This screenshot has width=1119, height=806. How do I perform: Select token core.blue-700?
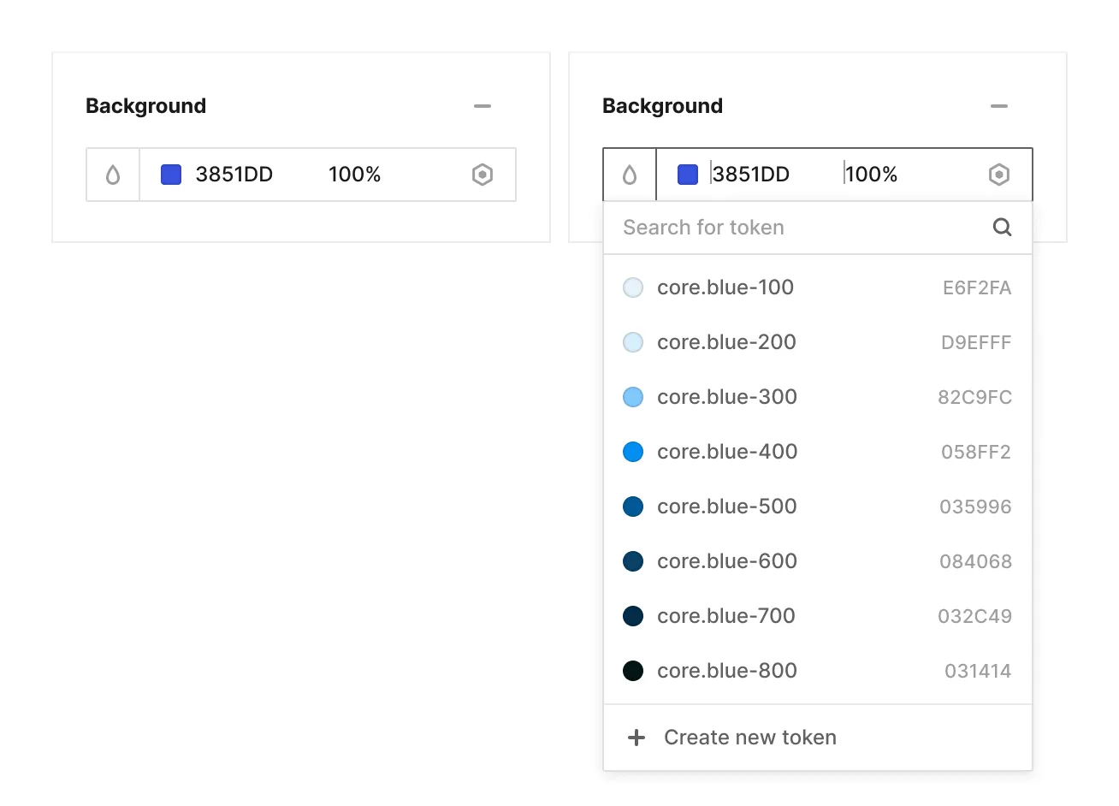(x=818, y=616)
